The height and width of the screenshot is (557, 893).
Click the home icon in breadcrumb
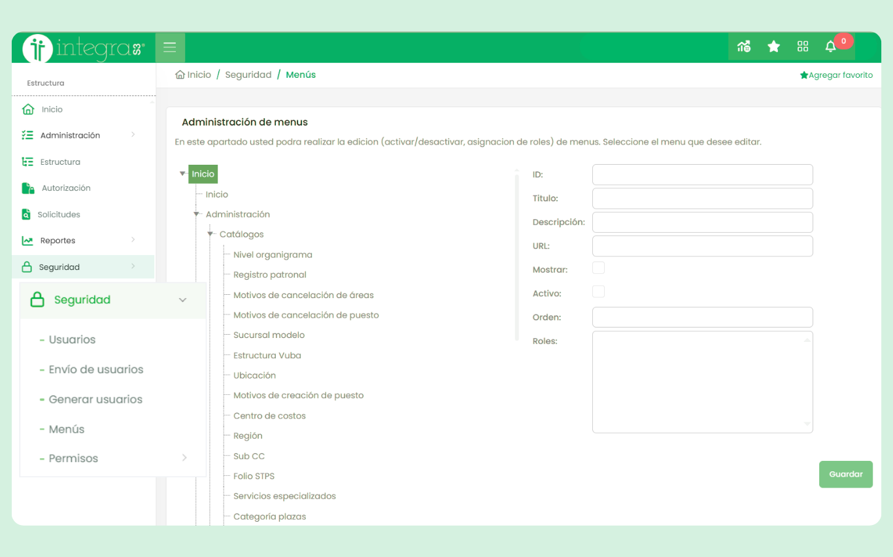(x=180, y=75)
